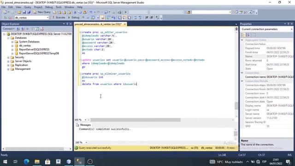
Task: Expand the Server Objects folder node
Action: pyautogui.click(x=8, y=61)
